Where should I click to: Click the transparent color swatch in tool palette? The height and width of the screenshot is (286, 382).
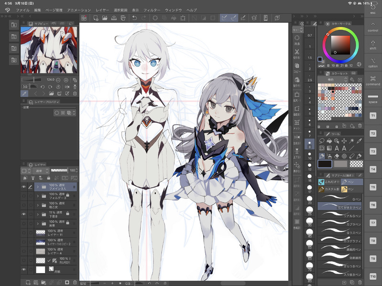[x=356, y=164]
